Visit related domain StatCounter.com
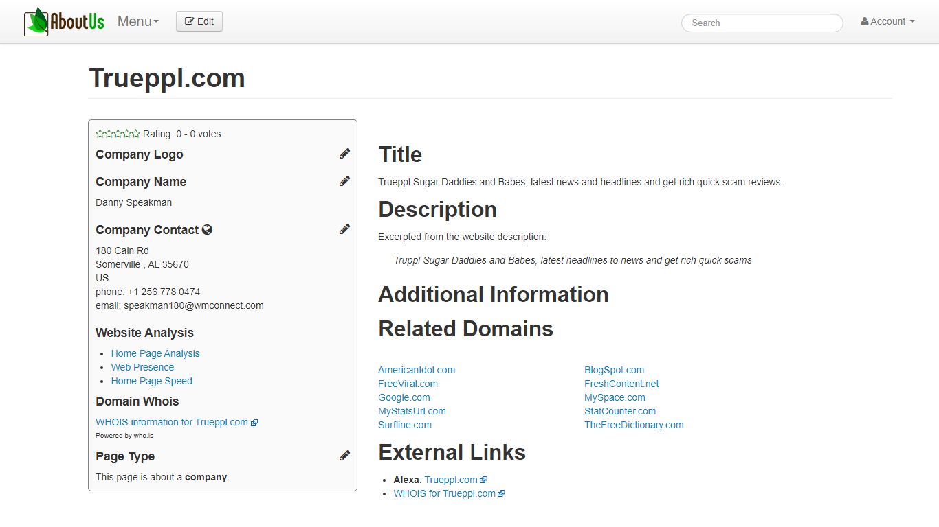This screenshot has height=527, width=939. pos(620,411)
